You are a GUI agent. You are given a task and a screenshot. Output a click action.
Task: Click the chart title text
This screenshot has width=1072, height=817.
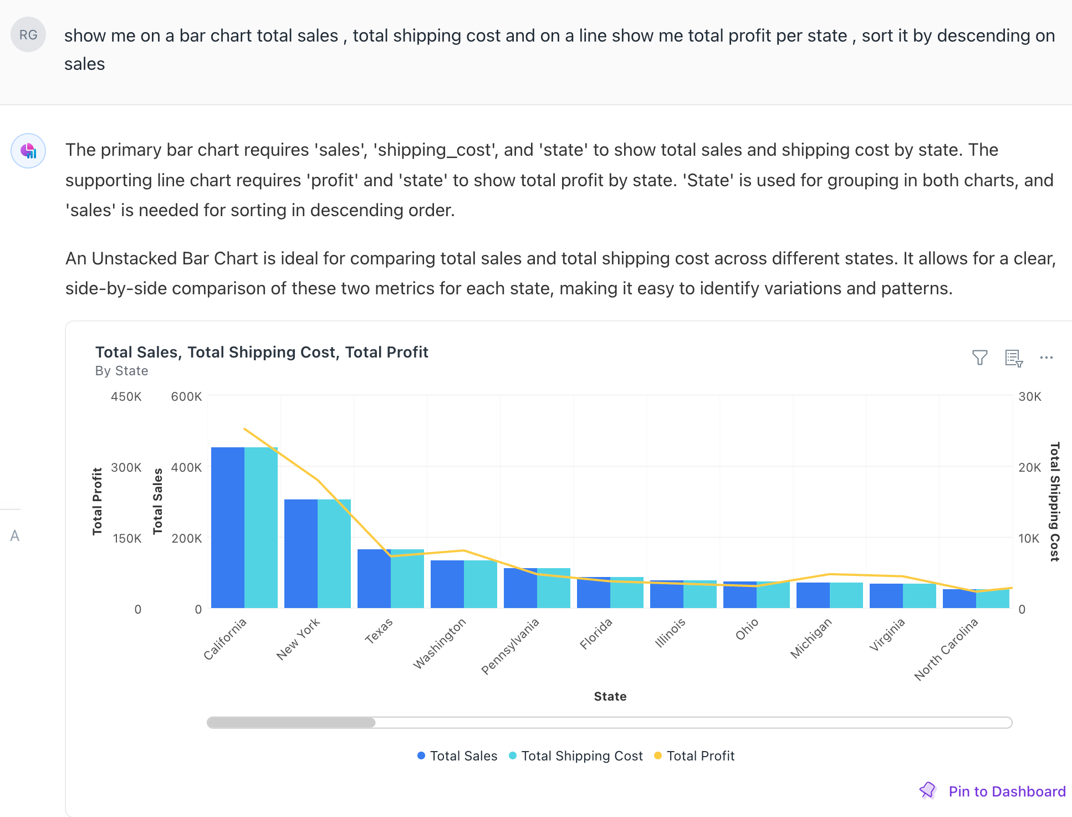pyautogui.click(x=262, y=352)
